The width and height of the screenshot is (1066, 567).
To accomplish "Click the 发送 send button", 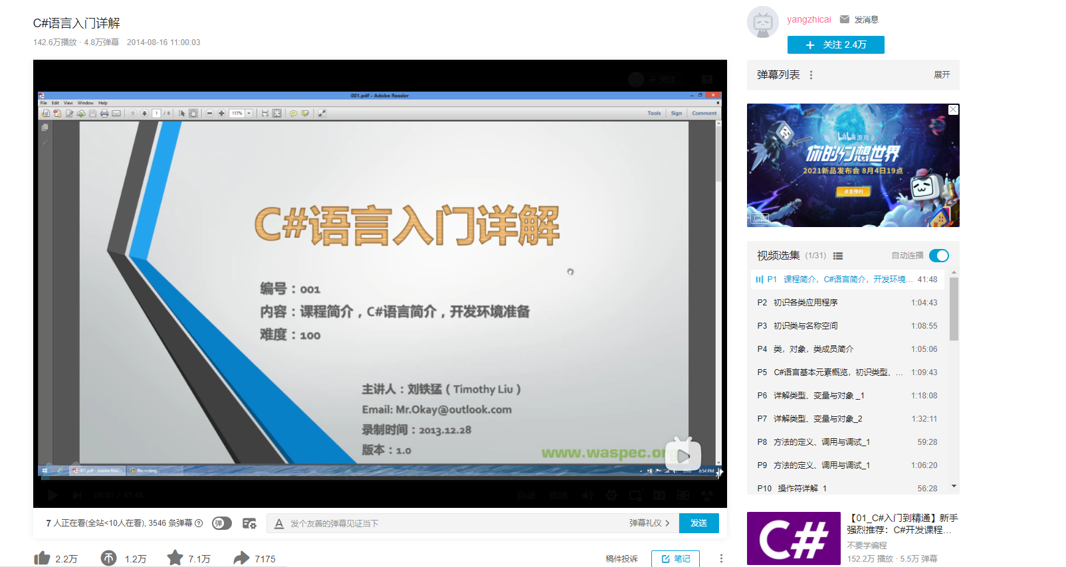I will tap(698, 523).
